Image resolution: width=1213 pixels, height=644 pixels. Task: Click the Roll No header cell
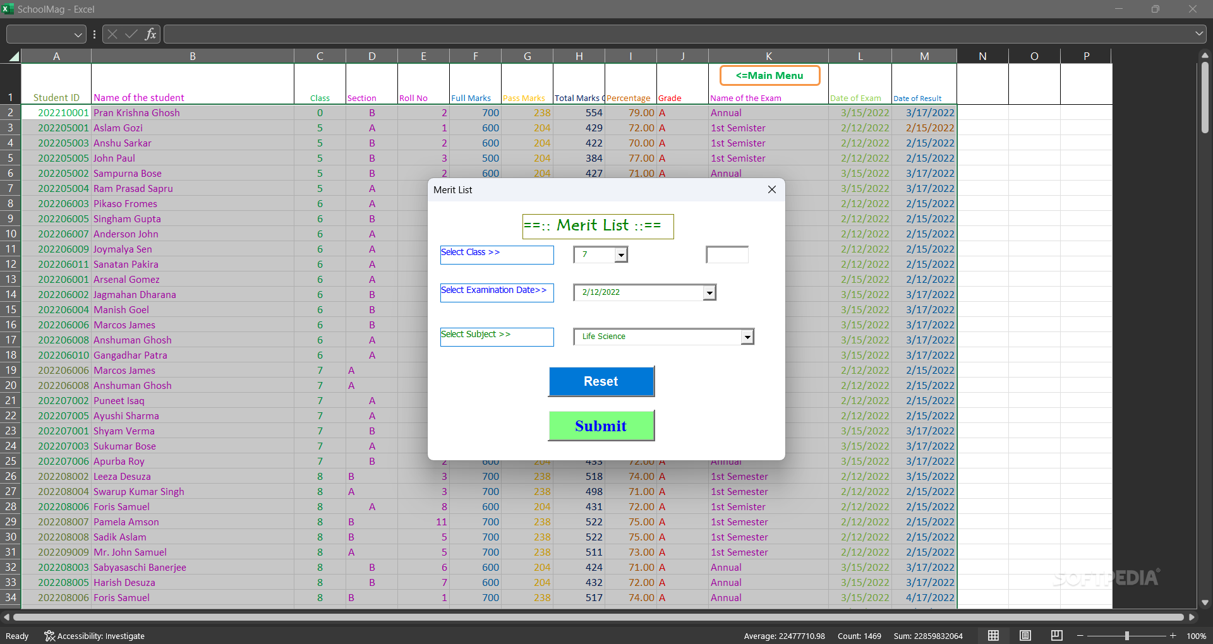pos(423,84)
